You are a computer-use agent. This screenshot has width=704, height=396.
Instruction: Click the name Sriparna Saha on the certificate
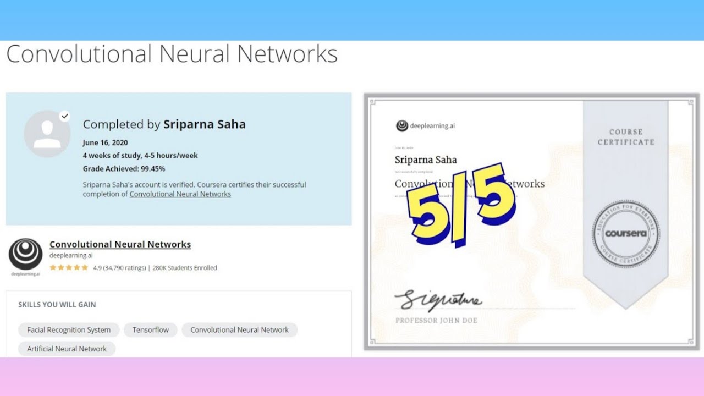[426, 160]
